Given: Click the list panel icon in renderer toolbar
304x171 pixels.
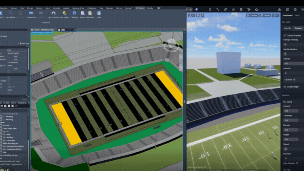Looking at the screenshot, I should pos(241,9).
